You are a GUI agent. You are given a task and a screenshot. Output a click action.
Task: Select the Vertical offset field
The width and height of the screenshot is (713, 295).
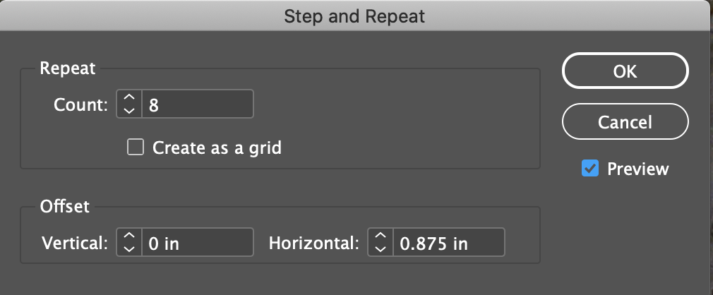pos(198,242)
